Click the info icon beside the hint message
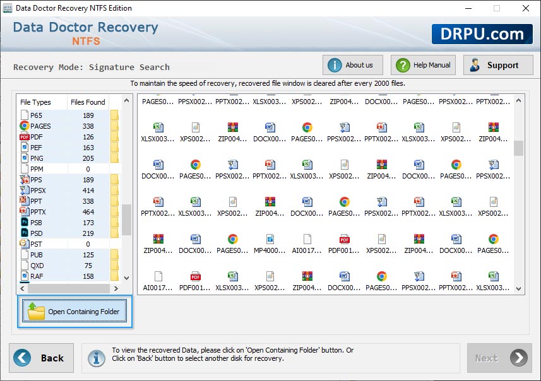Viewport: 541px width, 381px height. [x=97, y=358]
